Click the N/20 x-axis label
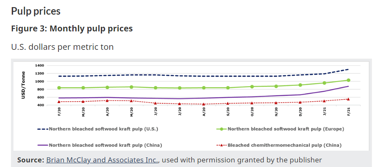 [x=276, y=111]
